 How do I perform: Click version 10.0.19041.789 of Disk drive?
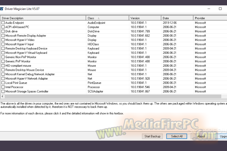[x=140, y=31]
